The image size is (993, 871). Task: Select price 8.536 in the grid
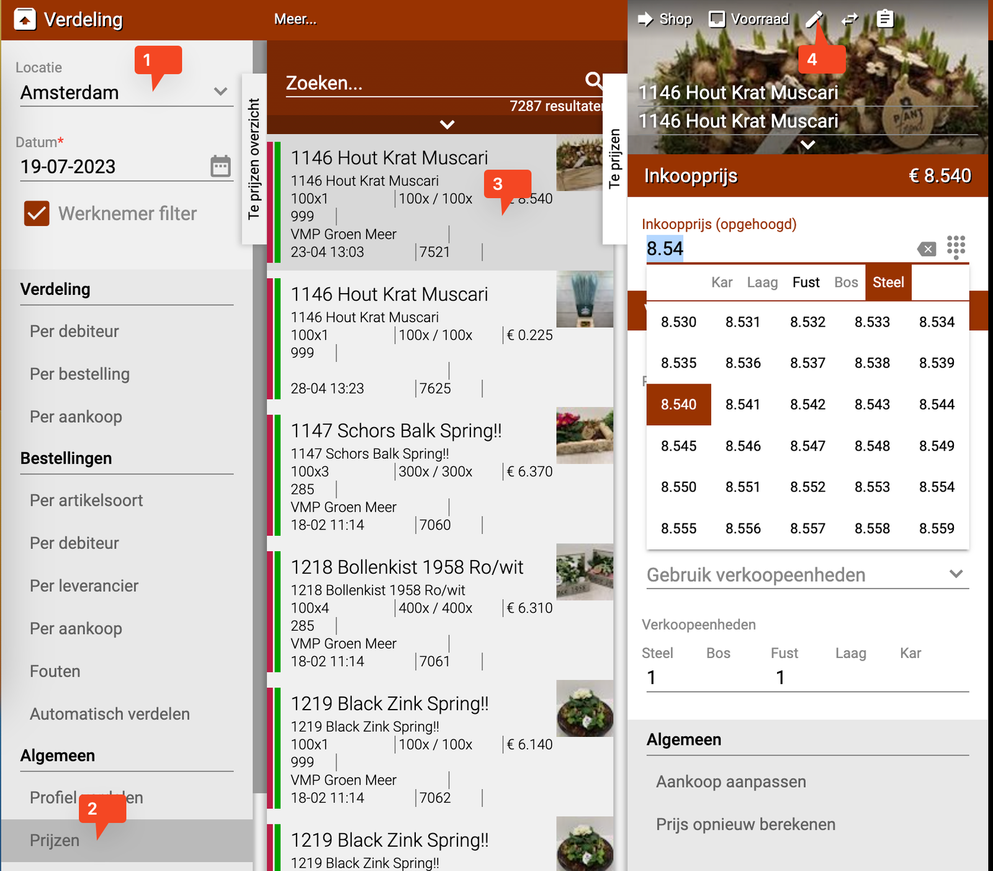743,363
